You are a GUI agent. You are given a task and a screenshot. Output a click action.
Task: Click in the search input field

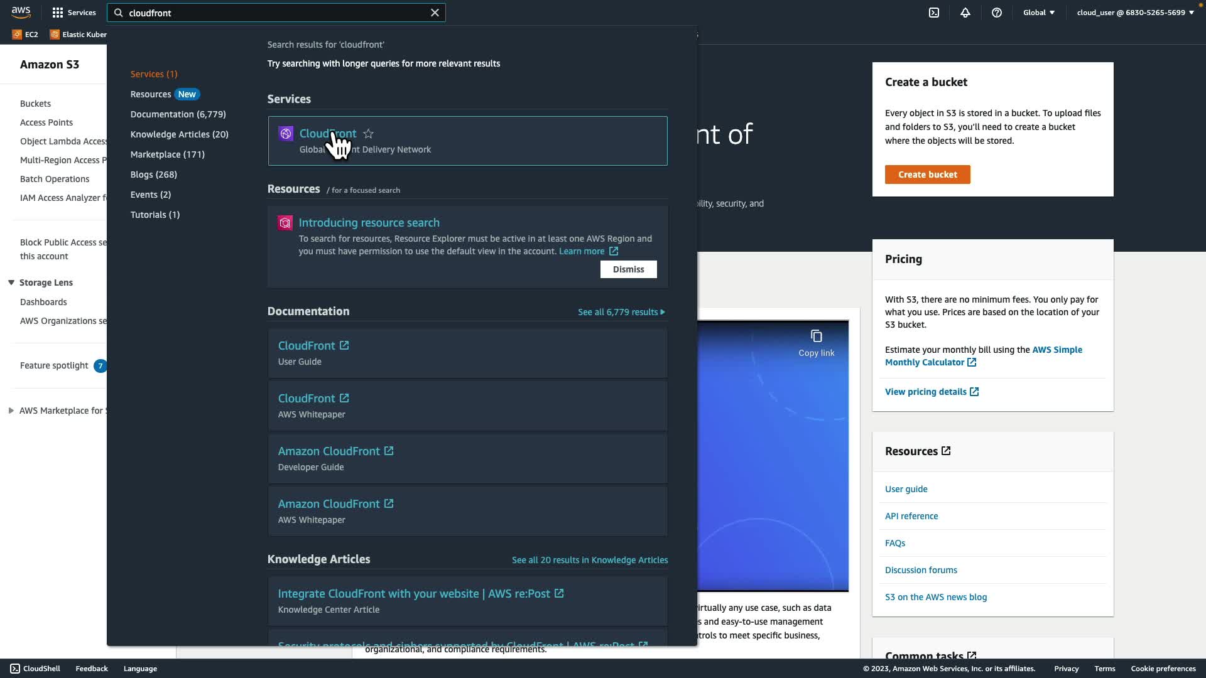tap(276, 13)
